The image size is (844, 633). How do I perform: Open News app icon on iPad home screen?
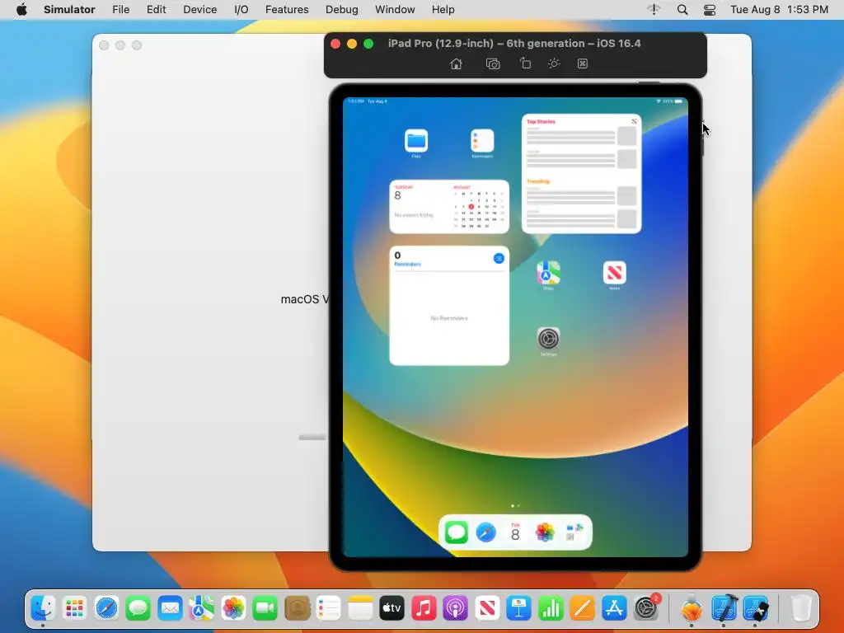[615, 273]
